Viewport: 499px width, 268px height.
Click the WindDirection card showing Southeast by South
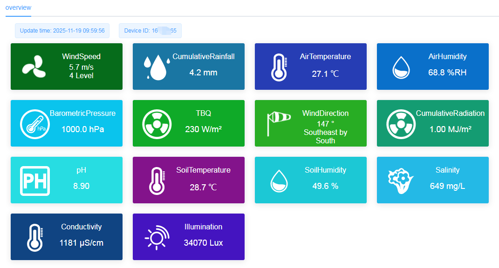310,123
